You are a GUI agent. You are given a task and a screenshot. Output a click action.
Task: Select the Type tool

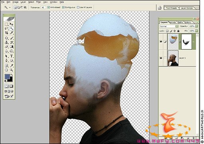coord(12,56)
